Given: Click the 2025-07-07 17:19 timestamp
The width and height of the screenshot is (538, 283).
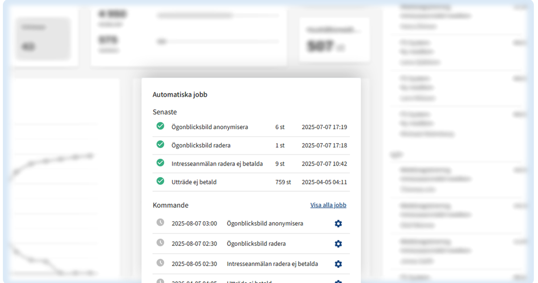Looking at the screenshot, I should [324, 127].
